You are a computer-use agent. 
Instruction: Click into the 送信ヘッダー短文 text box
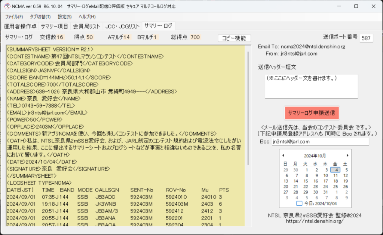click(x=311, y=86)
